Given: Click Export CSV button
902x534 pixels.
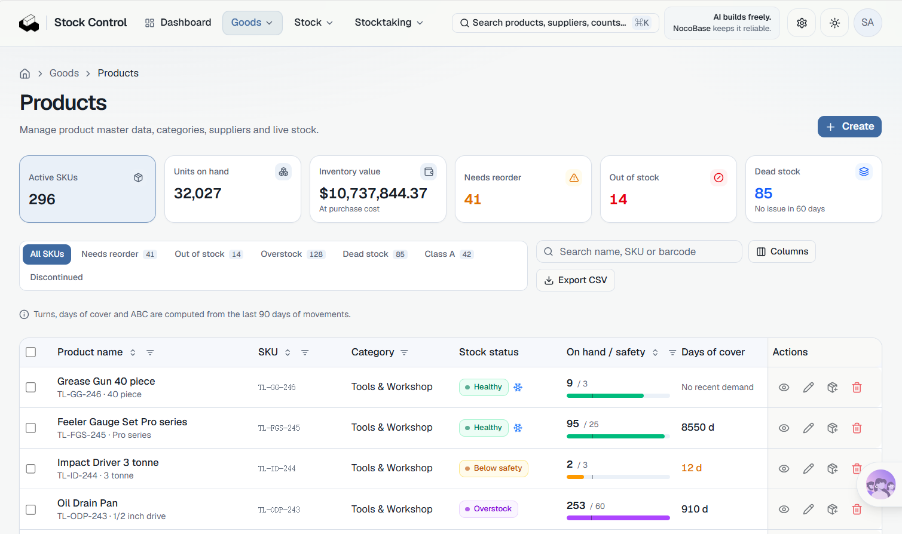Looking at the screenshot, I should (576, 280).
